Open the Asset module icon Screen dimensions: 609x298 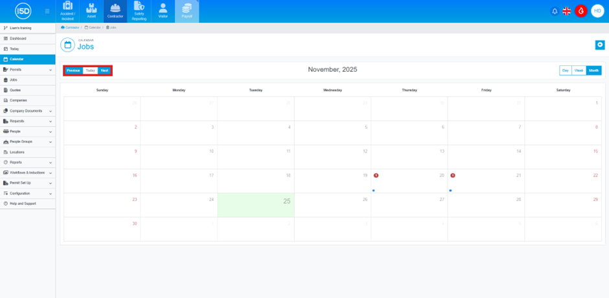[x=91, y=12]
